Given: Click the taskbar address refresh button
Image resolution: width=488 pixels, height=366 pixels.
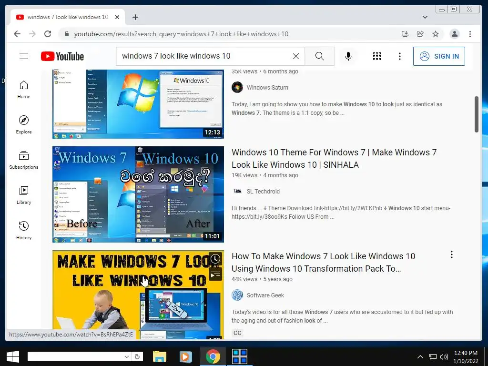Looking at the screenshot, I should [x=137, y=356].
